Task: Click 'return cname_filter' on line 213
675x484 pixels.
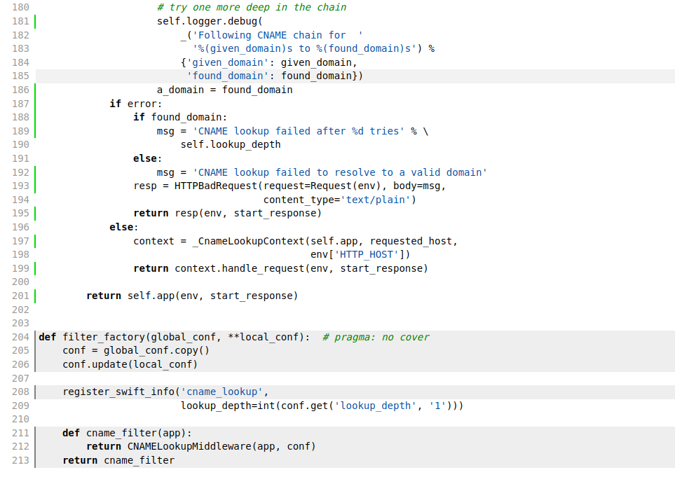Action: tap(118, 461)
